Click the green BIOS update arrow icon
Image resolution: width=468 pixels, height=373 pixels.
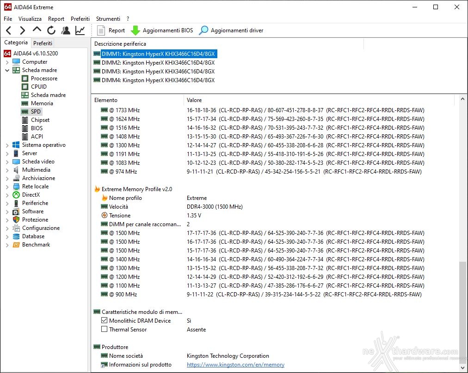135,30
